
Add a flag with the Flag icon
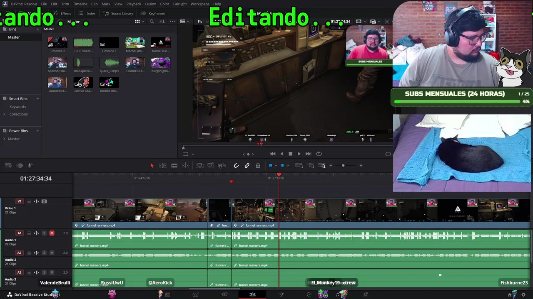(x=270, y=166)
